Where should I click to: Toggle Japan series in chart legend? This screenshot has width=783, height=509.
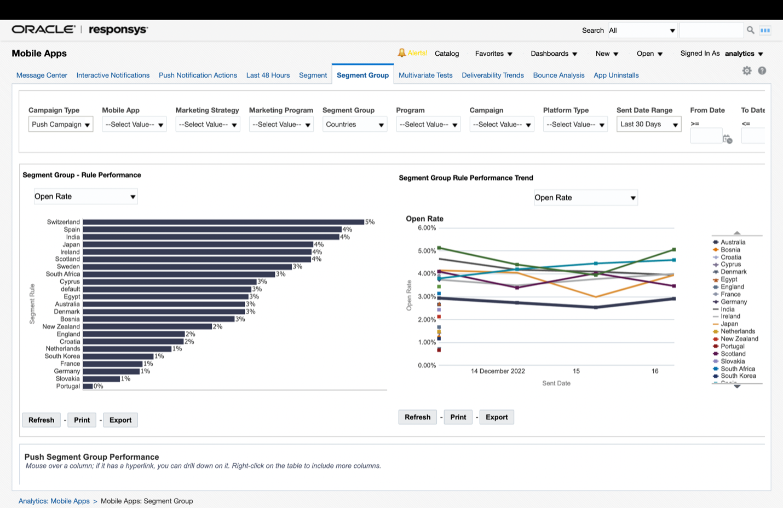tap(729, 324)
